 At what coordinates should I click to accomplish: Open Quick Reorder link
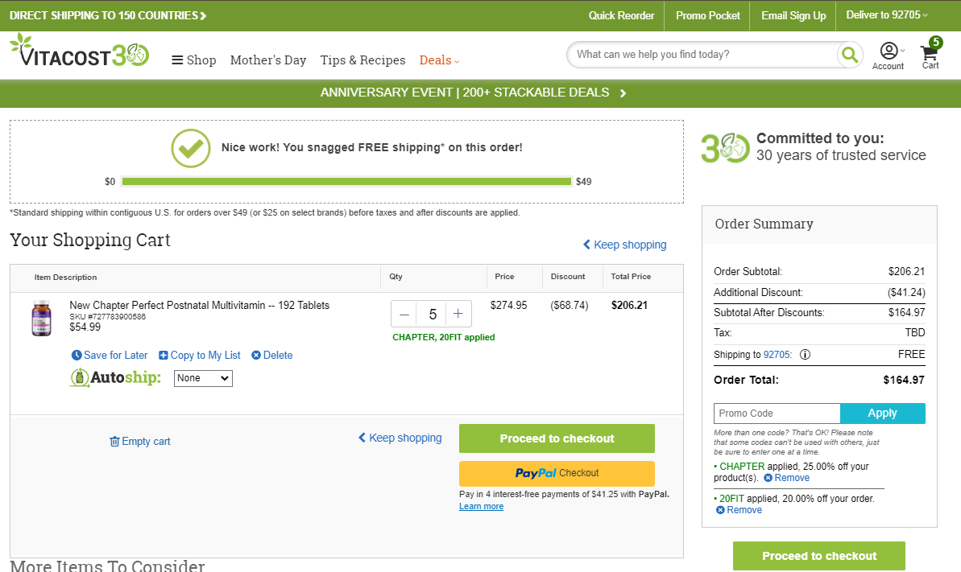tap(621, 15)
